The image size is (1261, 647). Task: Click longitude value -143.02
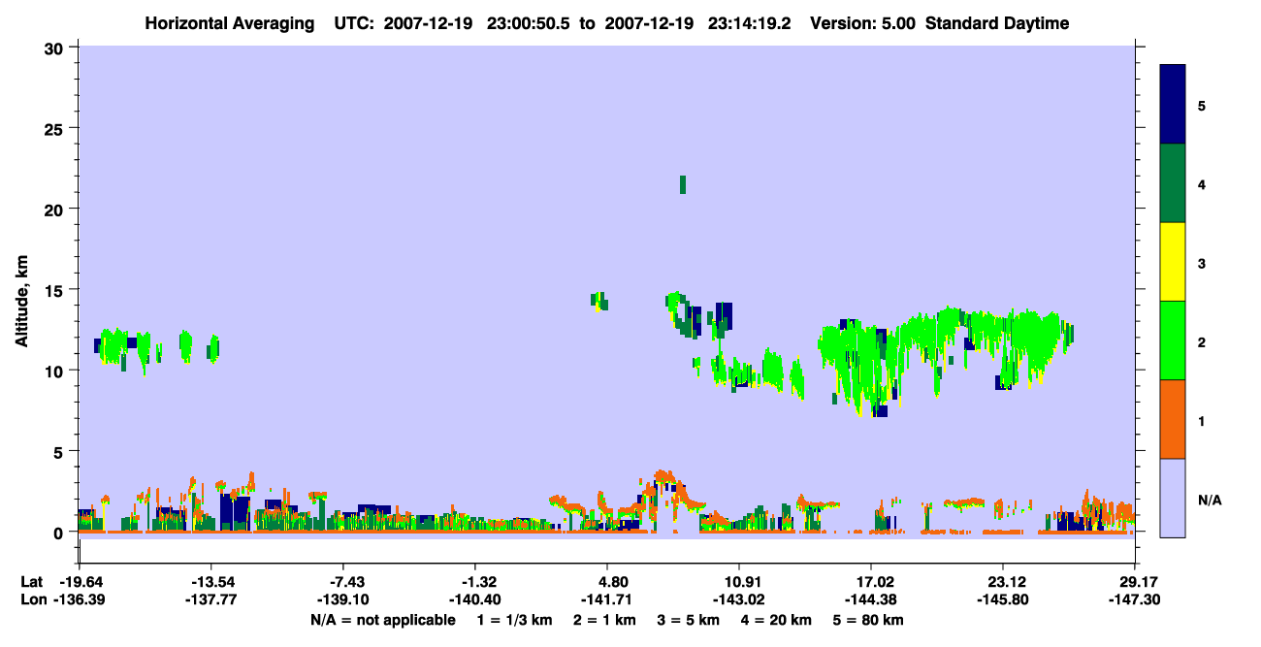(x=739, y=600)
